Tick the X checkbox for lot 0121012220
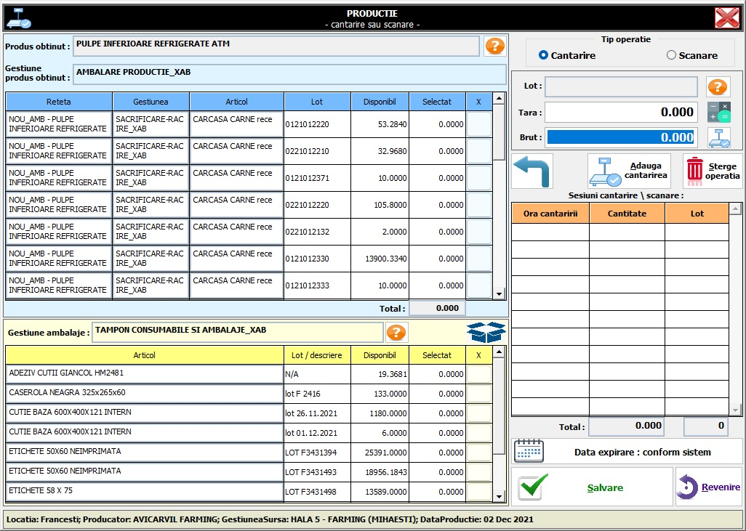746x531 pixels. tap(479, 124)
